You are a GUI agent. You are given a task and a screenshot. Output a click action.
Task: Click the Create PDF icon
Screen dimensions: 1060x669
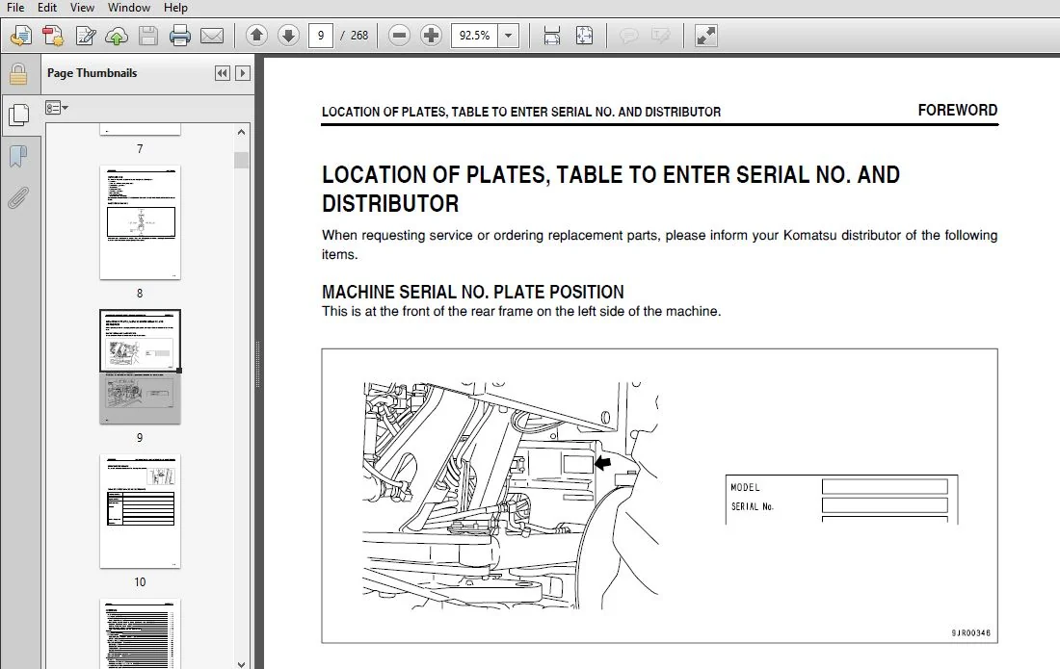53,35
